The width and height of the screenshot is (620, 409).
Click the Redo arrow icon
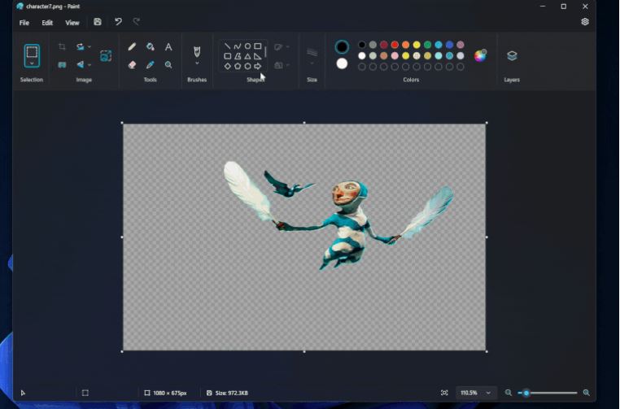click(137, 22)
